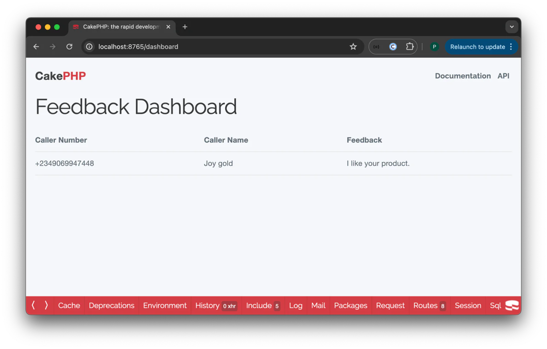Click the Caller Name column header

point(226,140)
